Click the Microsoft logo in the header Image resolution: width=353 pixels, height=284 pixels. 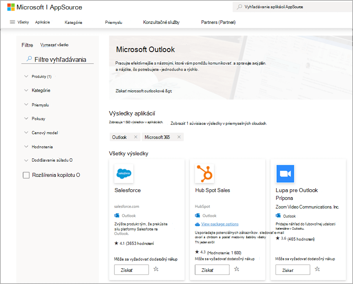[x=11, y=7]
